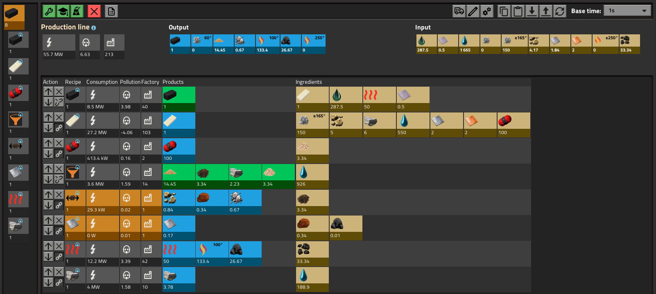656x294 pixels.
Task: Click the green graduation cap technology button
Action: pyautogui.click(x=63, y=11)
